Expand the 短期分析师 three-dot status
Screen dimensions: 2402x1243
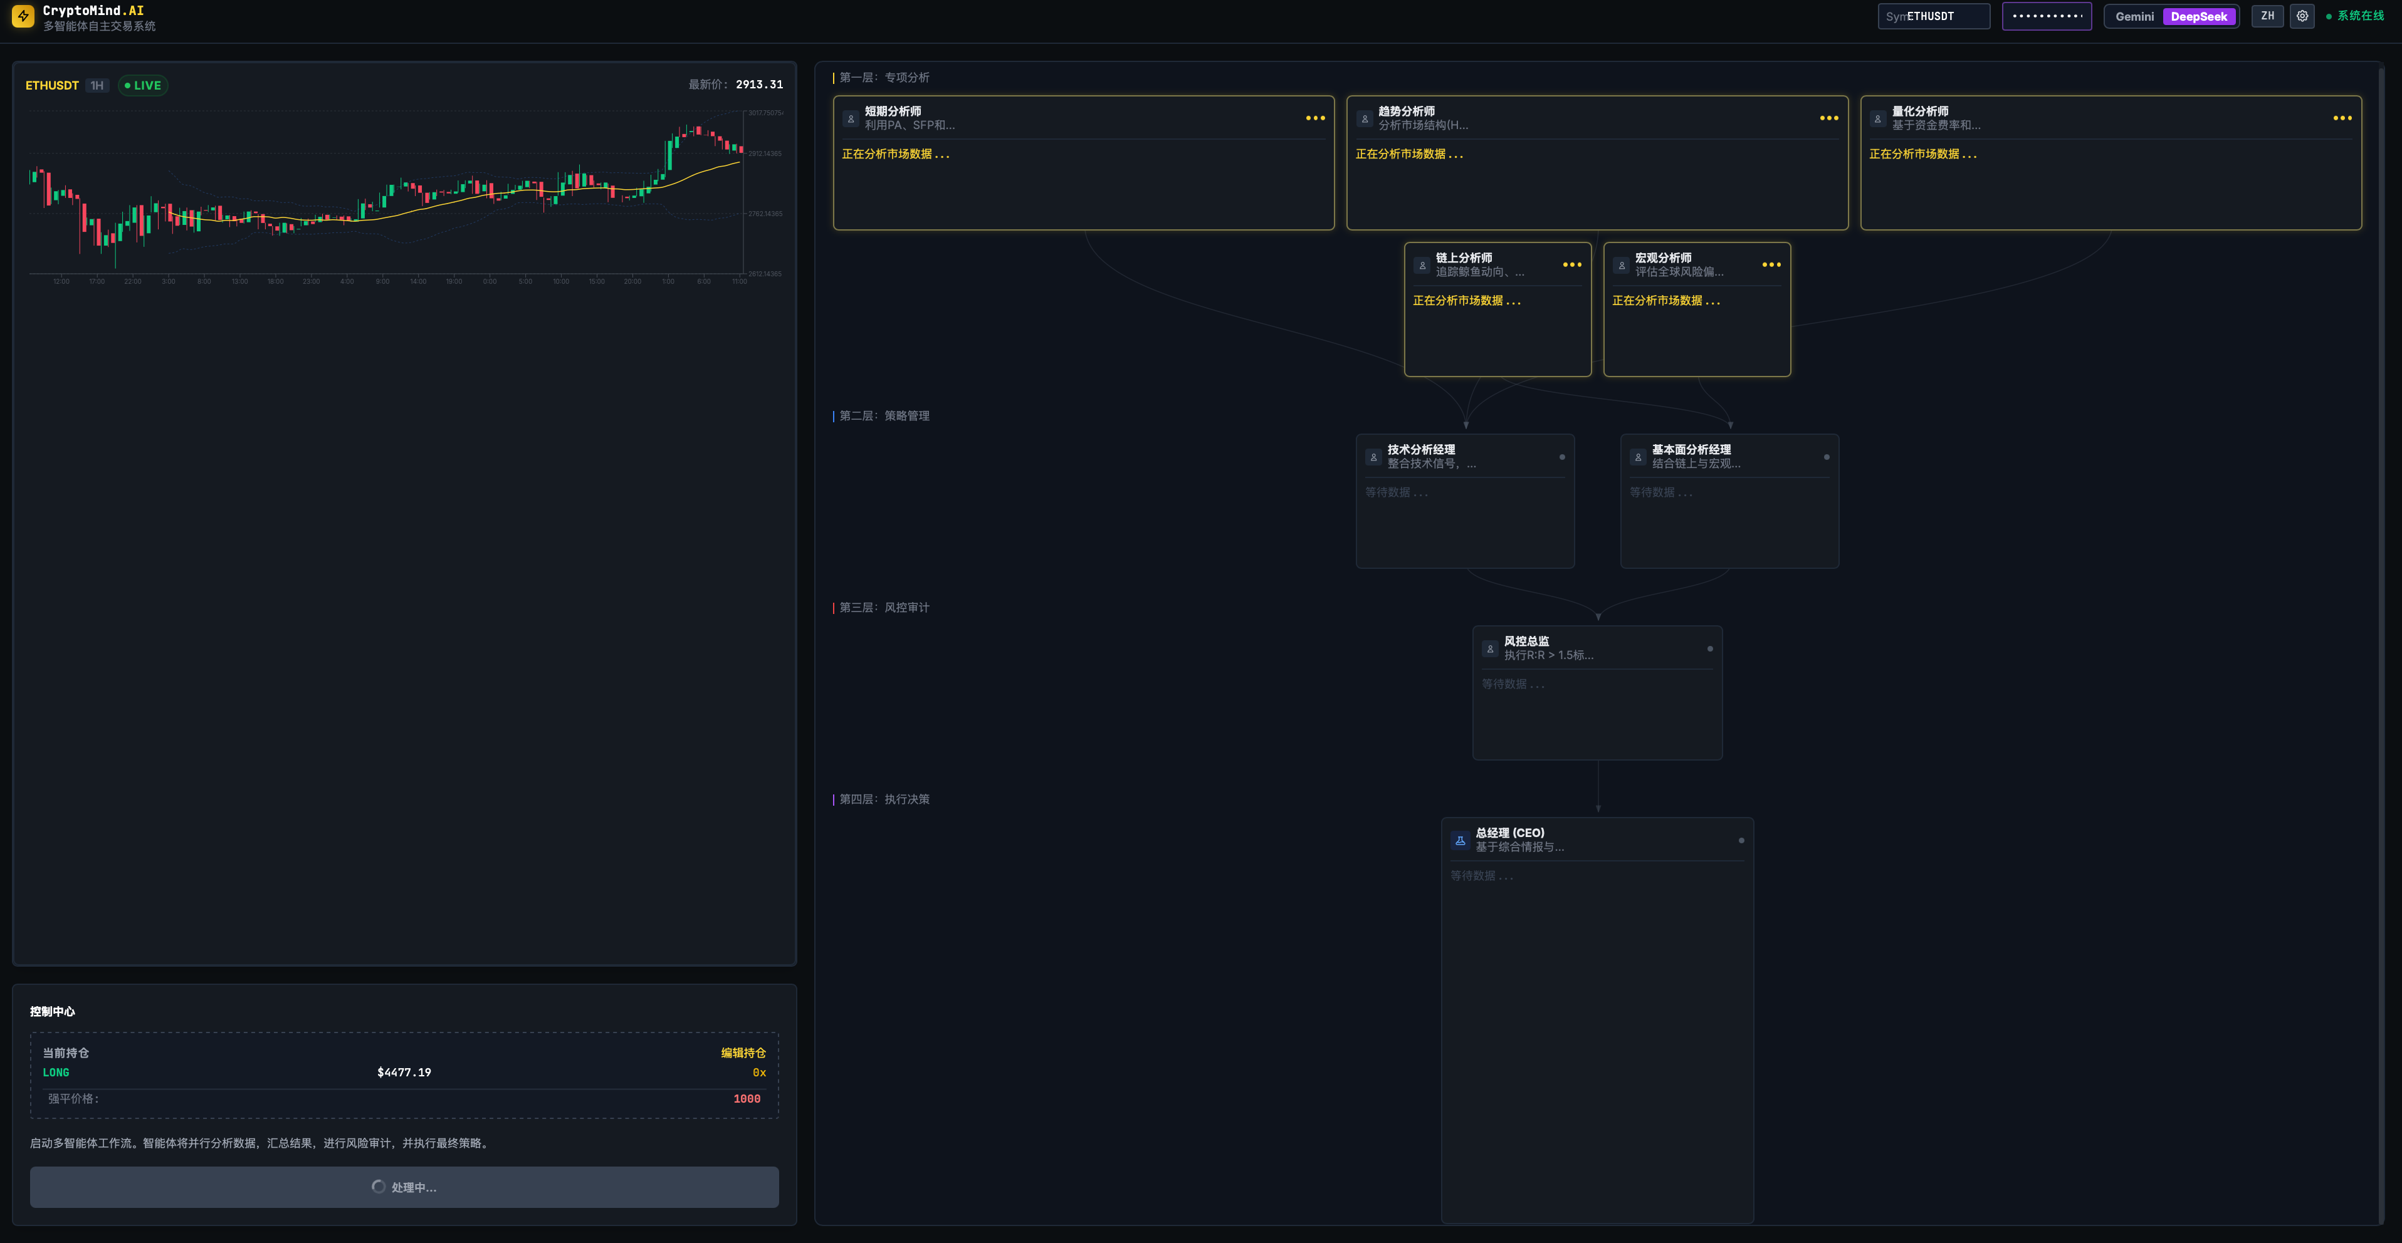1314,118
